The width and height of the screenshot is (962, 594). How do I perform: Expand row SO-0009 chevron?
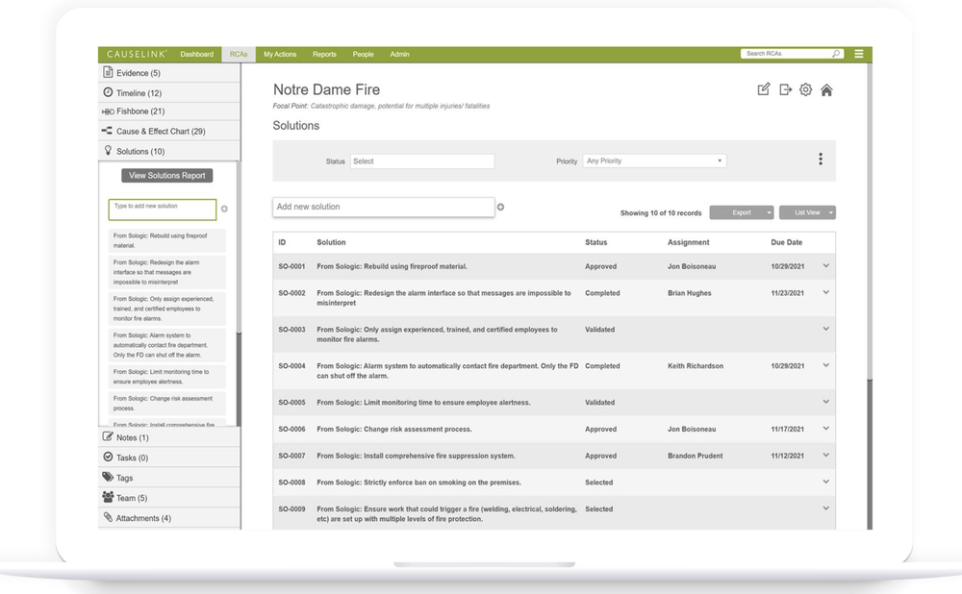click(x=825, y=508)
